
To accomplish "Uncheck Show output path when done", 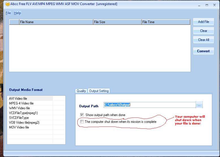I will (x=82, y=115).
